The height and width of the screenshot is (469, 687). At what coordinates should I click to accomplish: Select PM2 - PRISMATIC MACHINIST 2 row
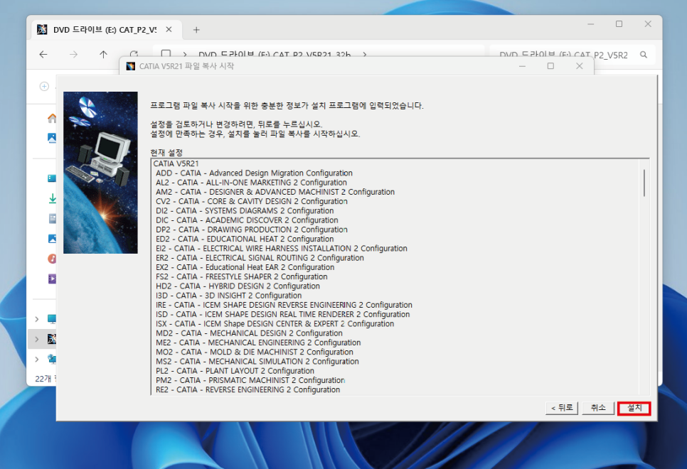click(x=250, y=380)
